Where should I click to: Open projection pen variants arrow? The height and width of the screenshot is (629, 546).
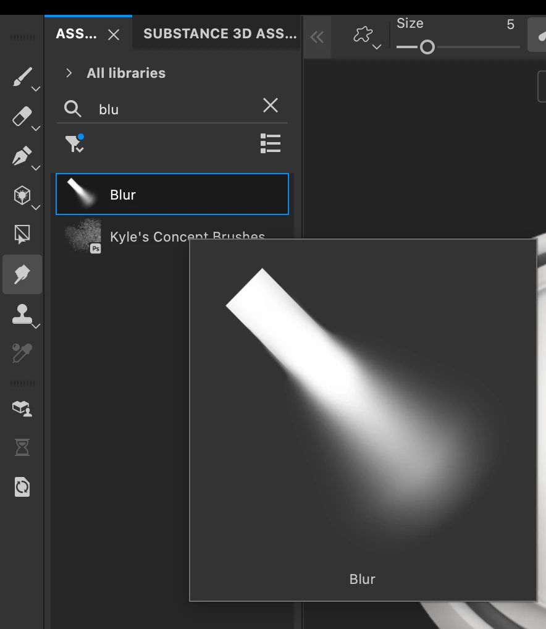point(36,167)
